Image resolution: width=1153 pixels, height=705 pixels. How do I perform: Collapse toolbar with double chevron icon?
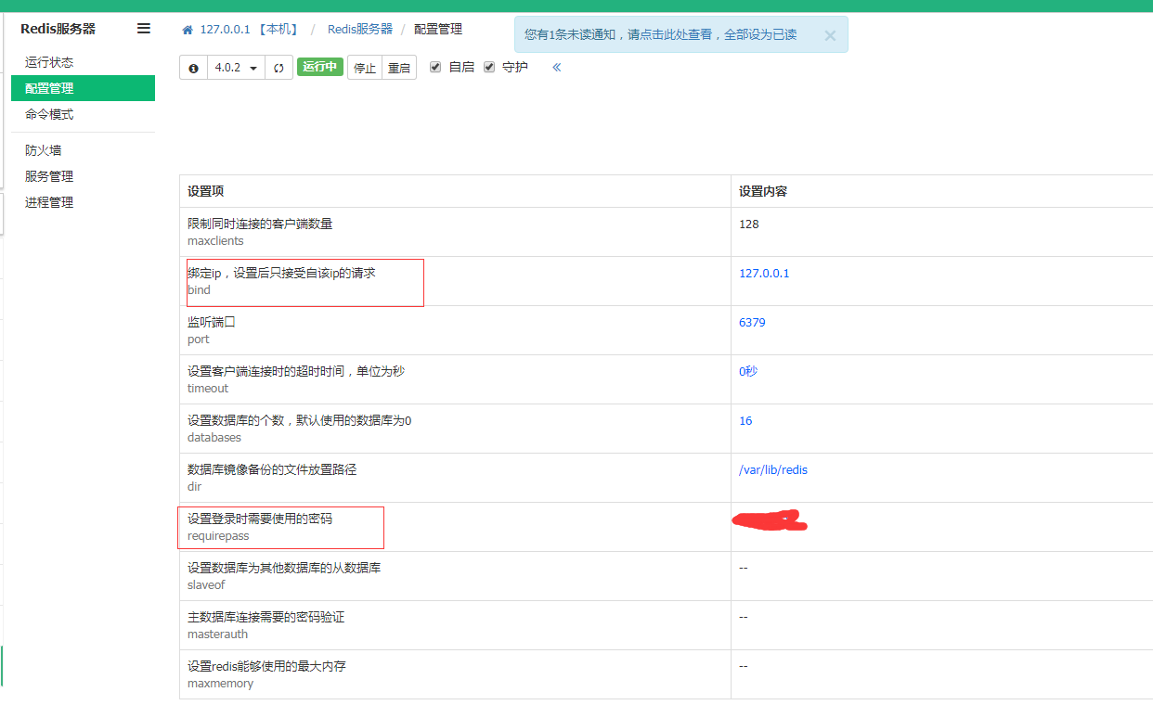pyautogui.click(x=557, y=67)
